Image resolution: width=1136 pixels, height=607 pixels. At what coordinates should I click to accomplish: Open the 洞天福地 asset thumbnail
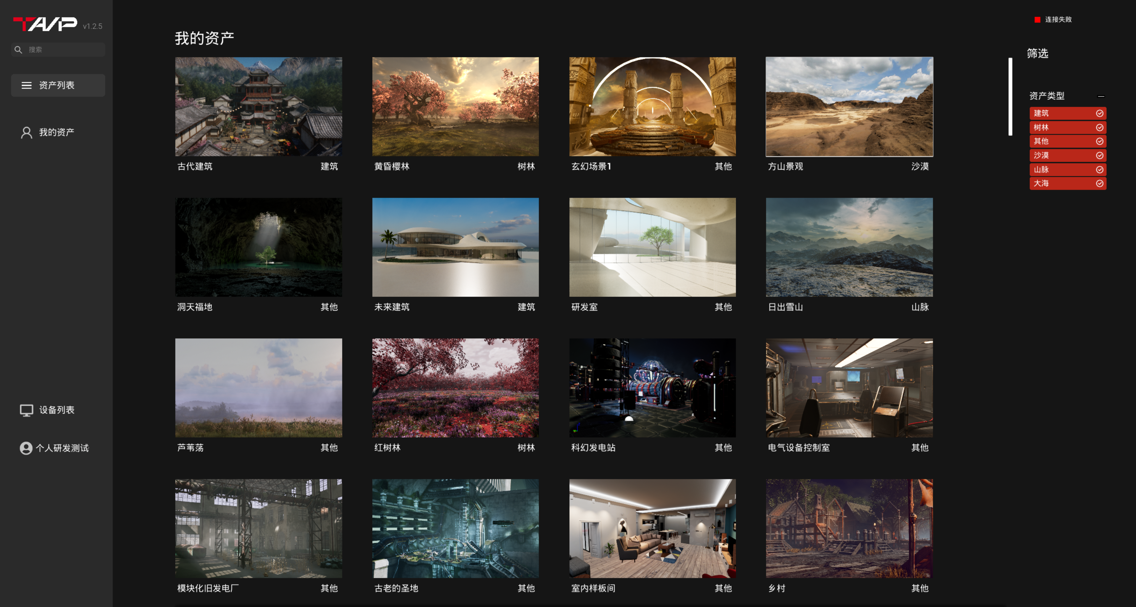point(259,247)
